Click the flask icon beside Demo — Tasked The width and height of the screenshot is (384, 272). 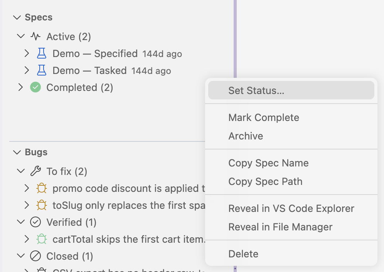tap(42, 70)
